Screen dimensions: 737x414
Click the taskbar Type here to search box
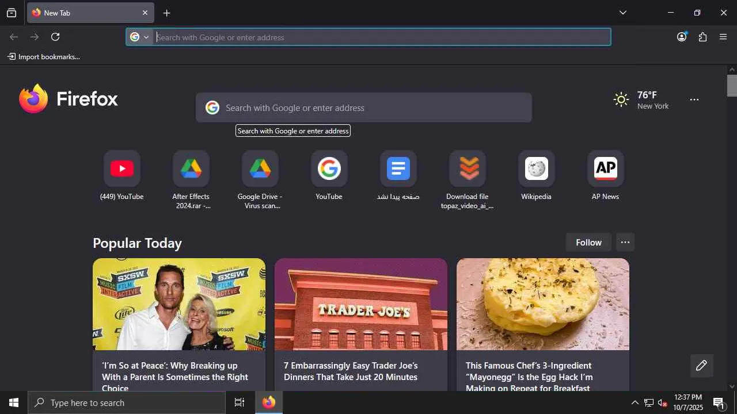pyautogui.click(x=127, y=403)
